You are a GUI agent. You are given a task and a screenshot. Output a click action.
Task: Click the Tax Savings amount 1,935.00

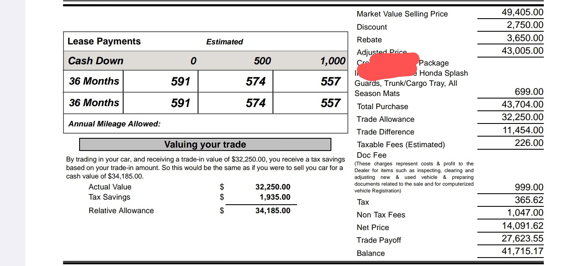point(275,197)
